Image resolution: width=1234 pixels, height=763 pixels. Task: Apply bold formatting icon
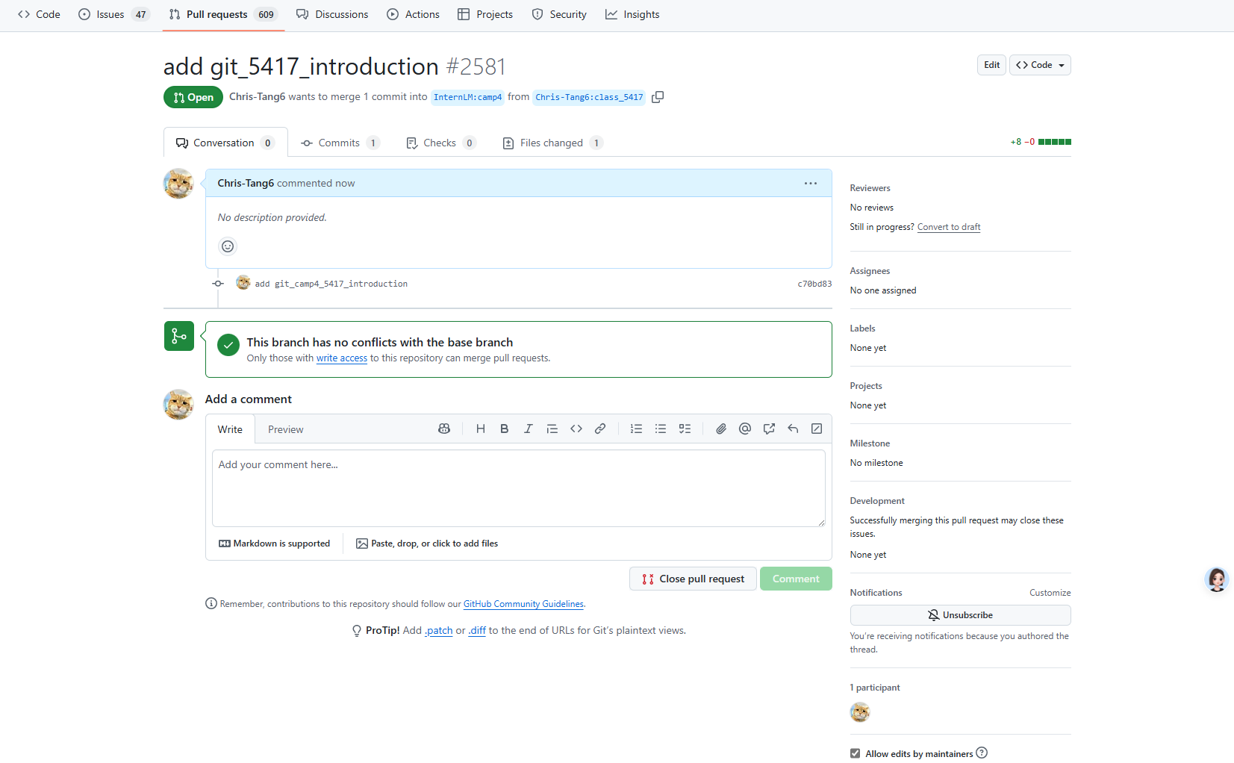click(x=505, y=429)
